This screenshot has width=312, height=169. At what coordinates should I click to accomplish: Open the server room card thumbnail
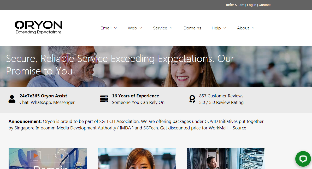tap(226, 159)
